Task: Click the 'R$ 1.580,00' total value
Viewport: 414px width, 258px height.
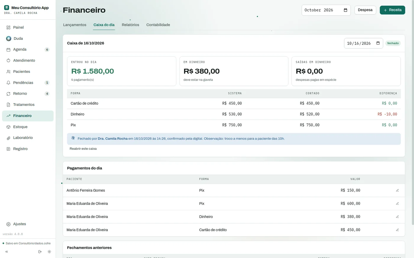Action: tap(93, 71)
